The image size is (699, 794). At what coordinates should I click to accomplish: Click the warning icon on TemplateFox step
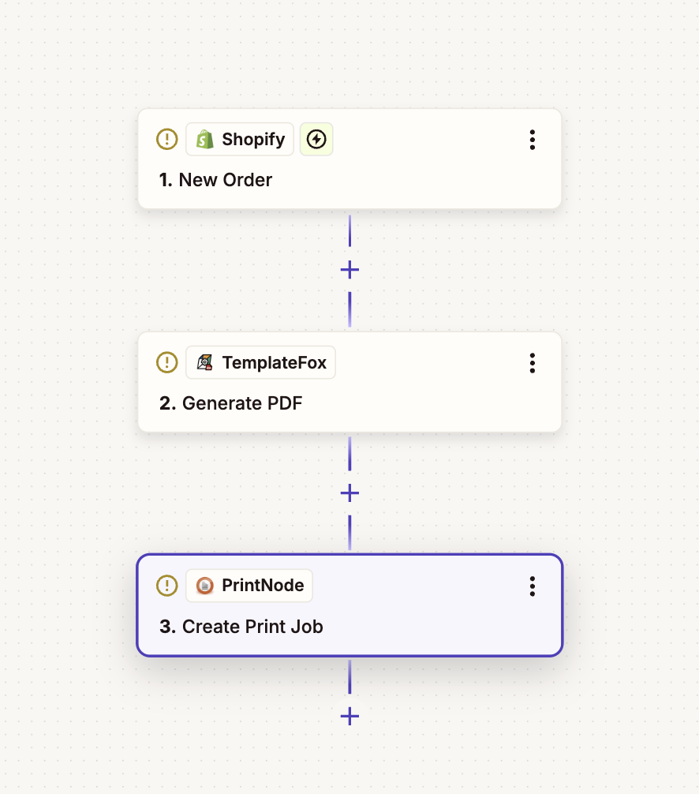(x=167, y=363)
